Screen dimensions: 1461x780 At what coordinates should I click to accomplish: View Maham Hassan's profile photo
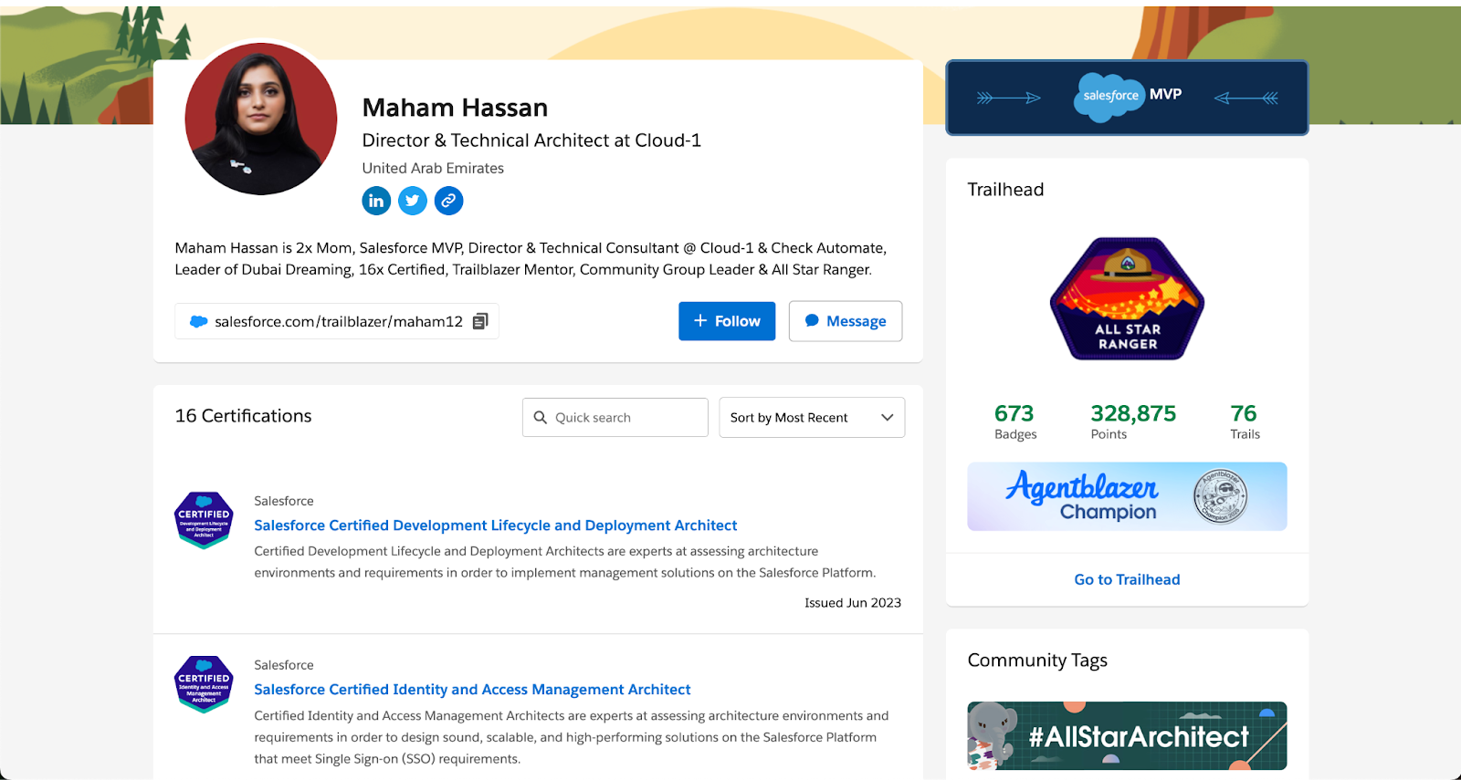click(261, 119)
